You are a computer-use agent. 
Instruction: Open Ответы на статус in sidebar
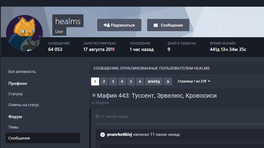click(24, 105)
